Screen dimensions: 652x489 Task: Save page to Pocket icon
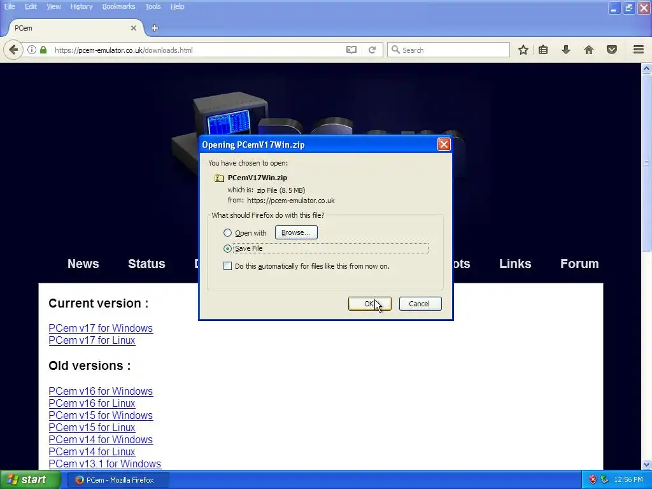point(612,50)
